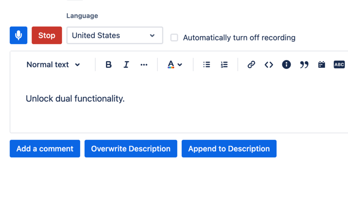Insert a date with calendar icon

322,65
